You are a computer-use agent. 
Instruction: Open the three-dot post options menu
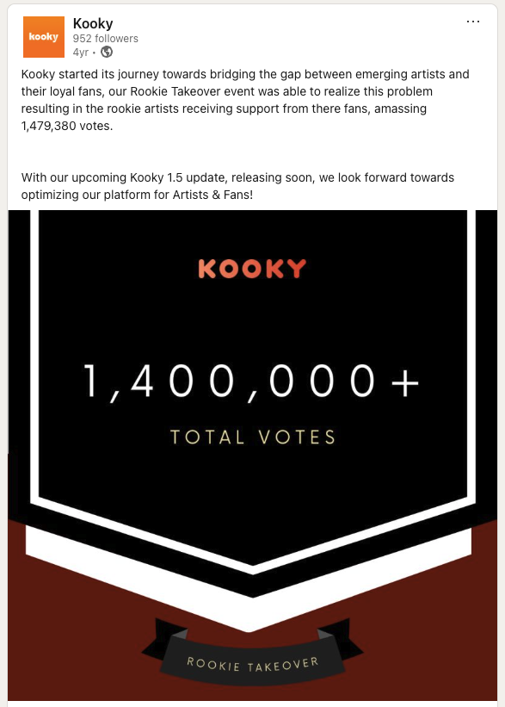tap(472, 22)
